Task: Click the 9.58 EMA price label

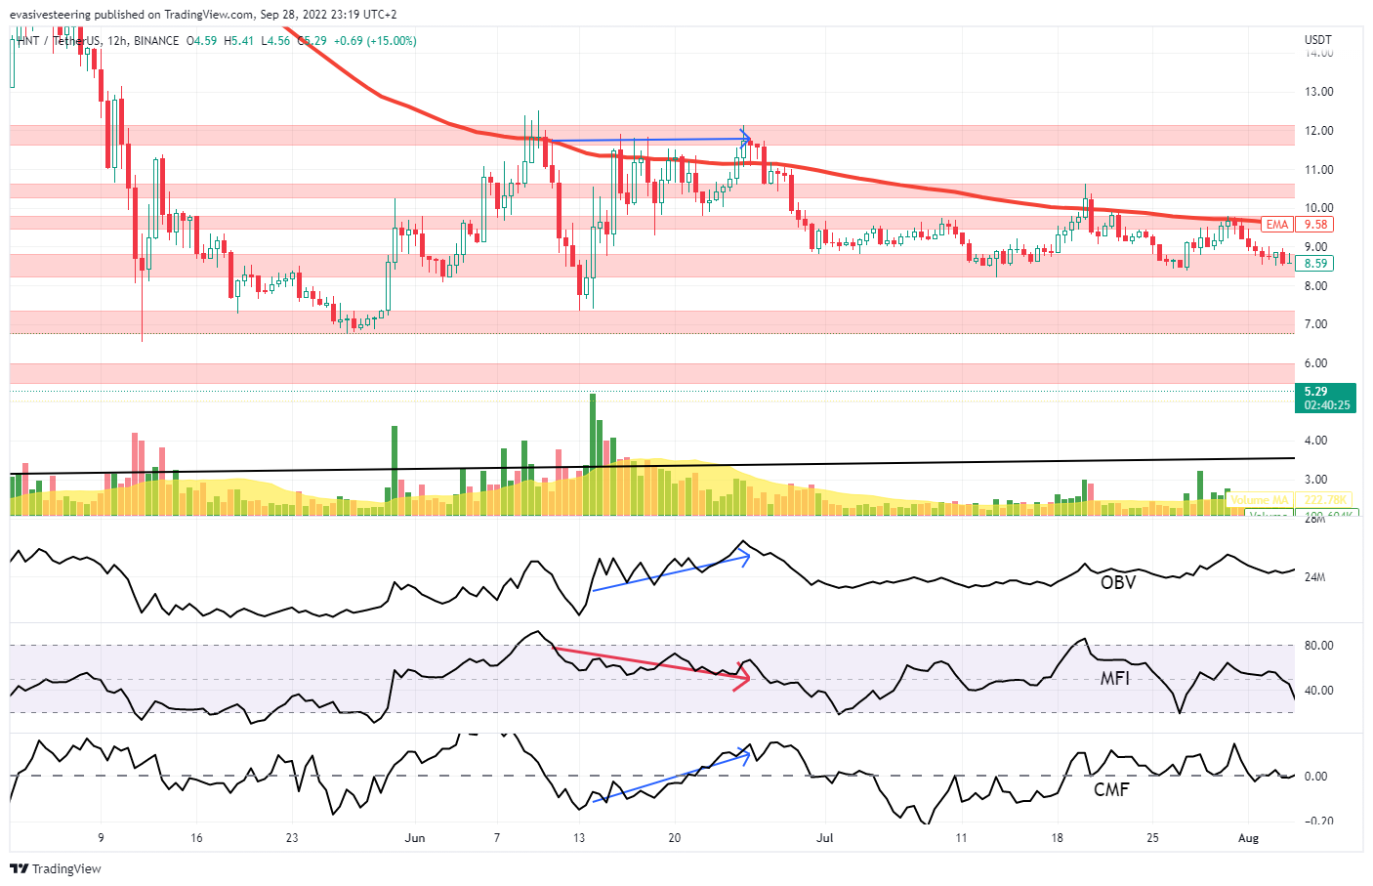Action: (1316, 224)
